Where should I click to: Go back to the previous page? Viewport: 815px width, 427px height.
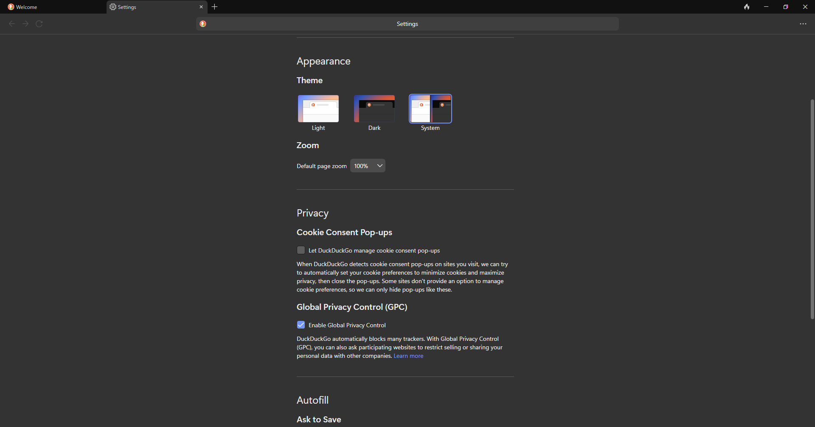[12, 24]
